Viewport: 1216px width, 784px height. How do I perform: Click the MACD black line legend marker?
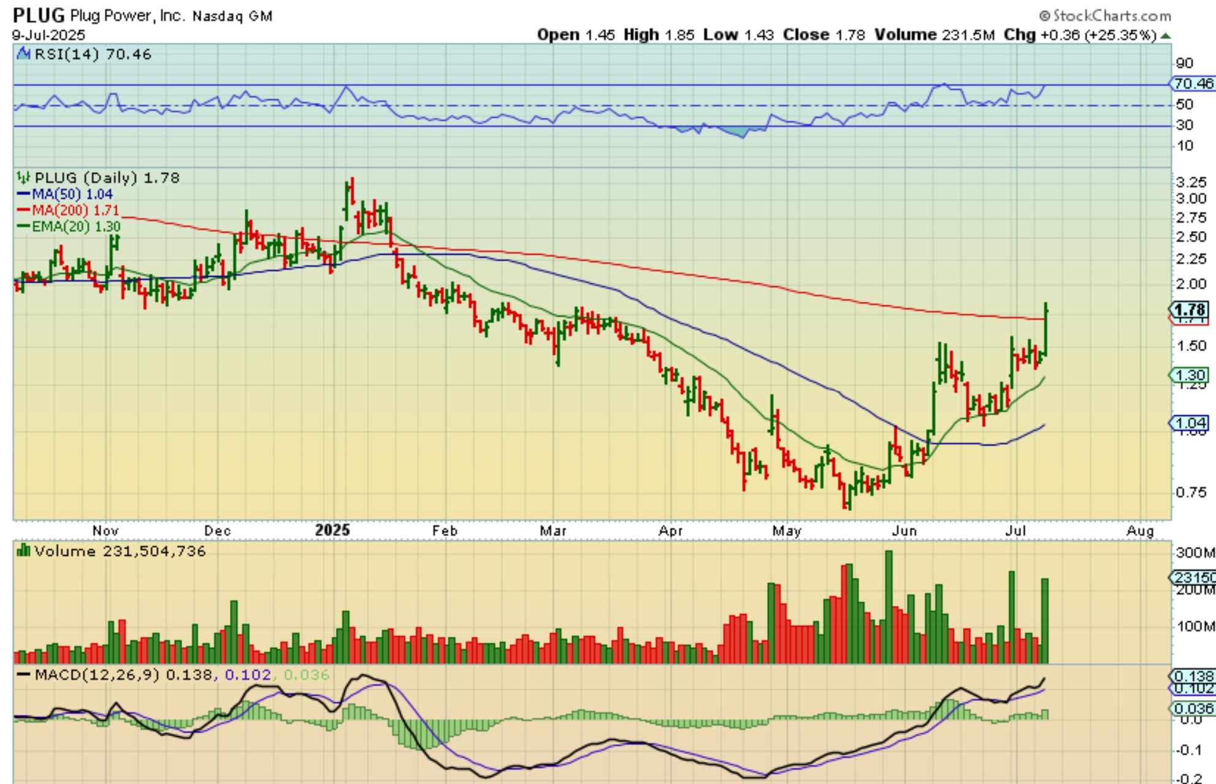coord(23,674)
